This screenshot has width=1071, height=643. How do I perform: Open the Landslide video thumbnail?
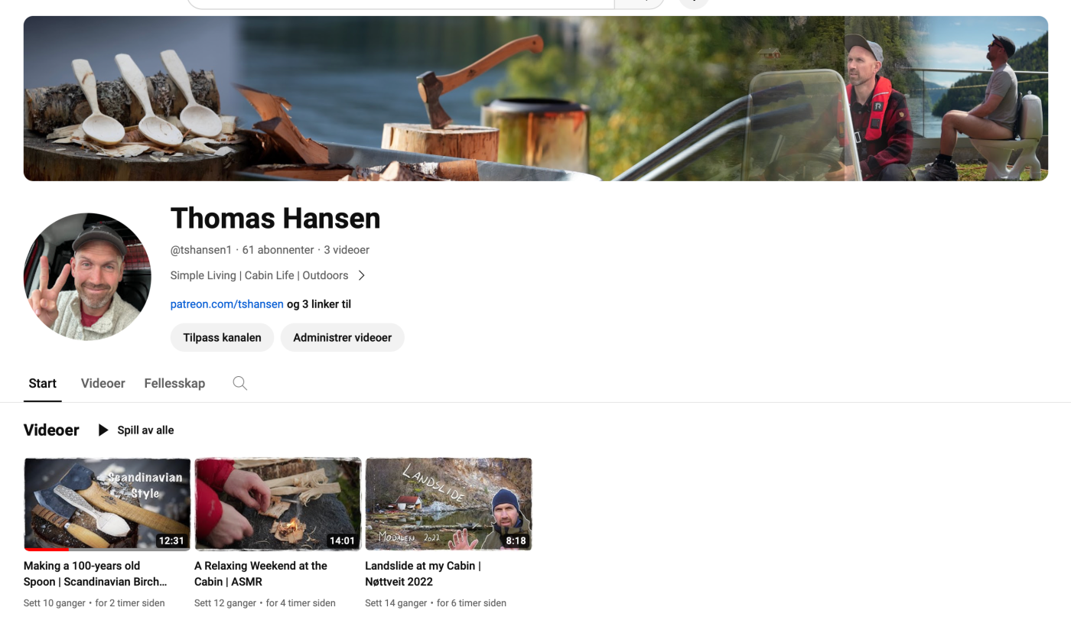[448, 503]
